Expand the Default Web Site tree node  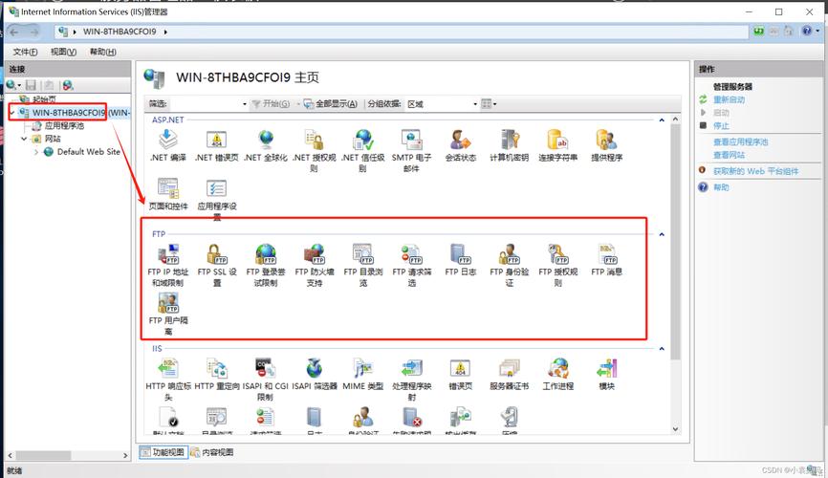coord(36,152)
